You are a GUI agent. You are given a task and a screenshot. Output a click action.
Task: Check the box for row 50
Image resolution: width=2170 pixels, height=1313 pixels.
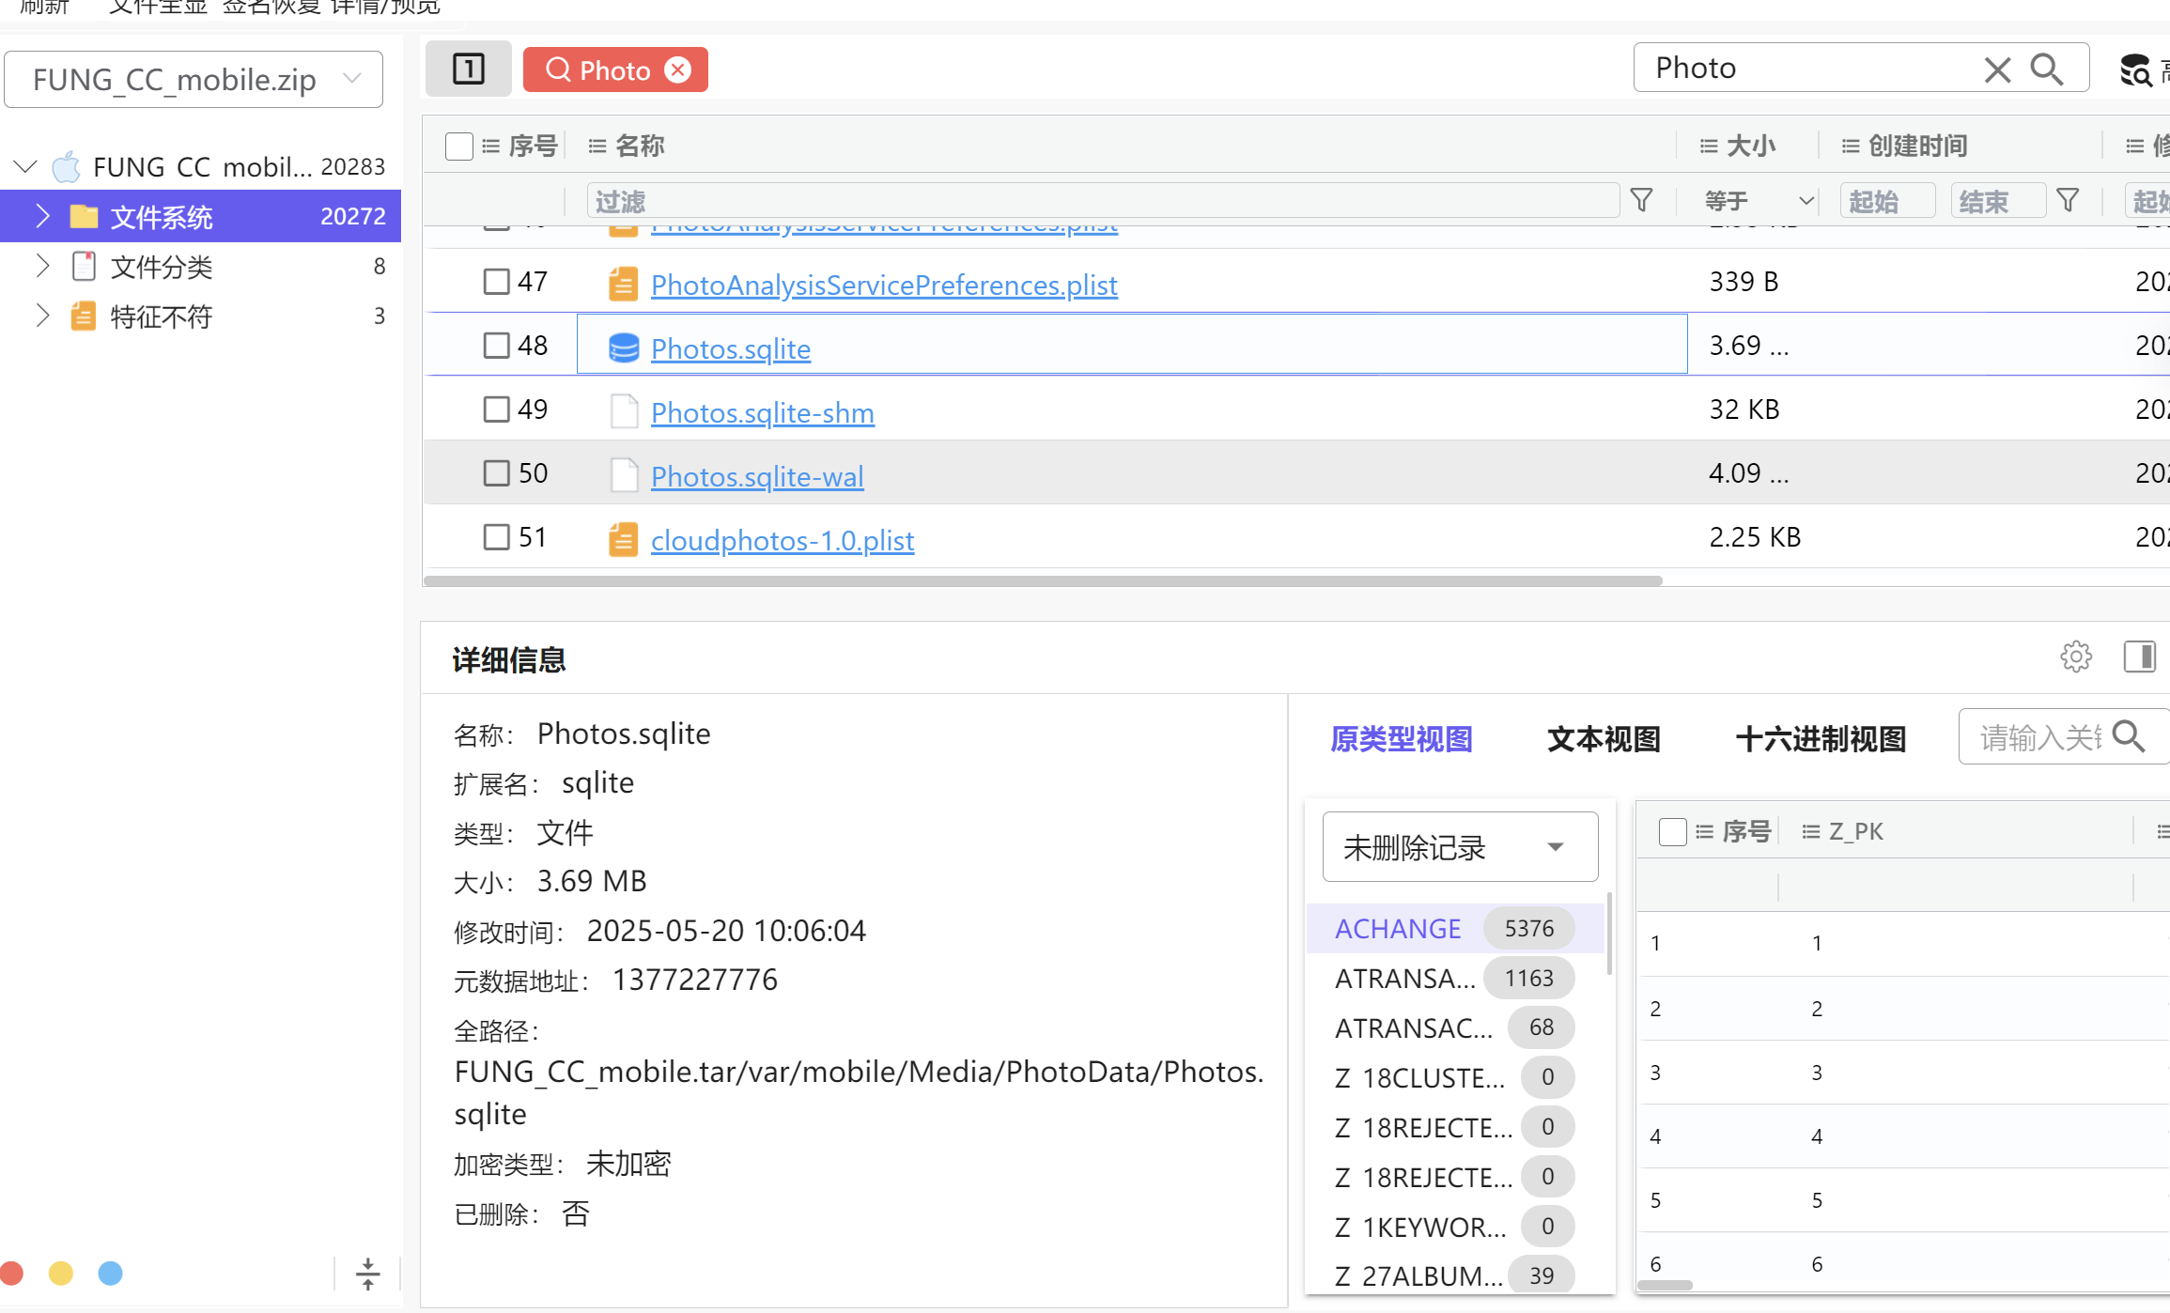pyautogui.click(x=496, y=473)
